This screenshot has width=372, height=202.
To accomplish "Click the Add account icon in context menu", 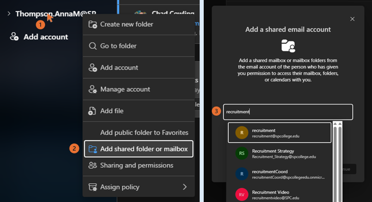I will coord(92,67).
